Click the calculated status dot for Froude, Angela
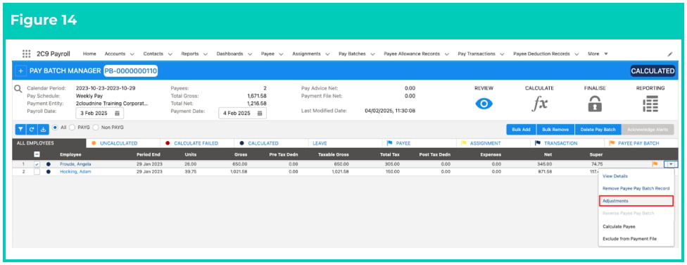Image resolution: width=687 pixels, height=265 pixels. [48, 164]
